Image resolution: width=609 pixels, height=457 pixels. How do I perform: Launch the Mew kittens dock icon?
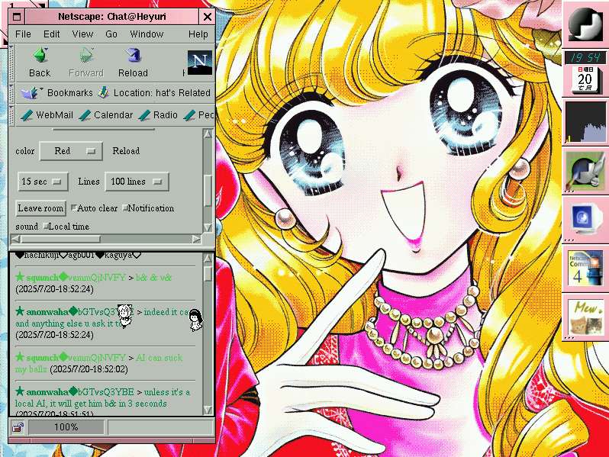click(x=585, y=317)
